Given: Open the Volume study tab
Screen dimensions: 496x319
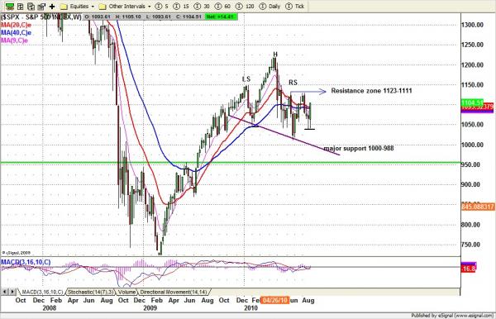Looking at the screenshot, I should tap(126, 292).
